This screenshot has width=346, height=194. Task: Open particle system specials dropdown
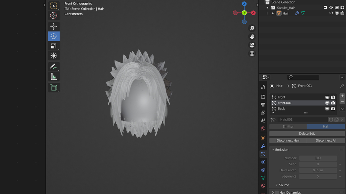[x=342, y=109]
